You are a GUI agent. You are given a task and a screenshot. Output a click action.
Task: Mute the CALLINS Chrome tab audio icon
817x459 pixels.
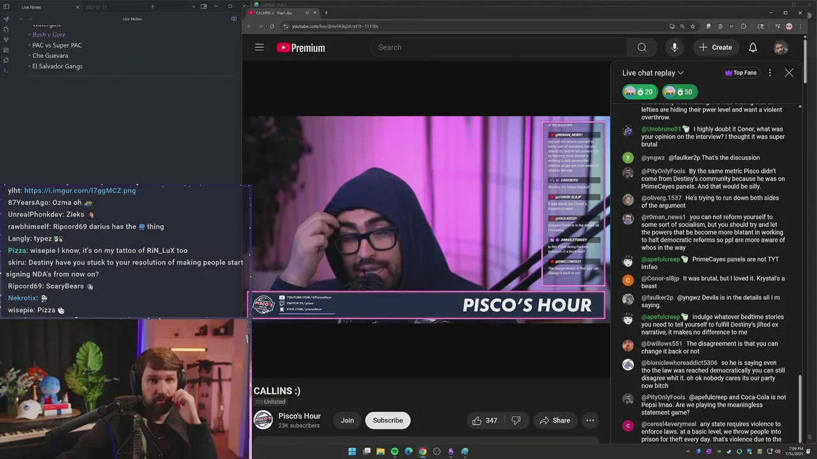307,13
